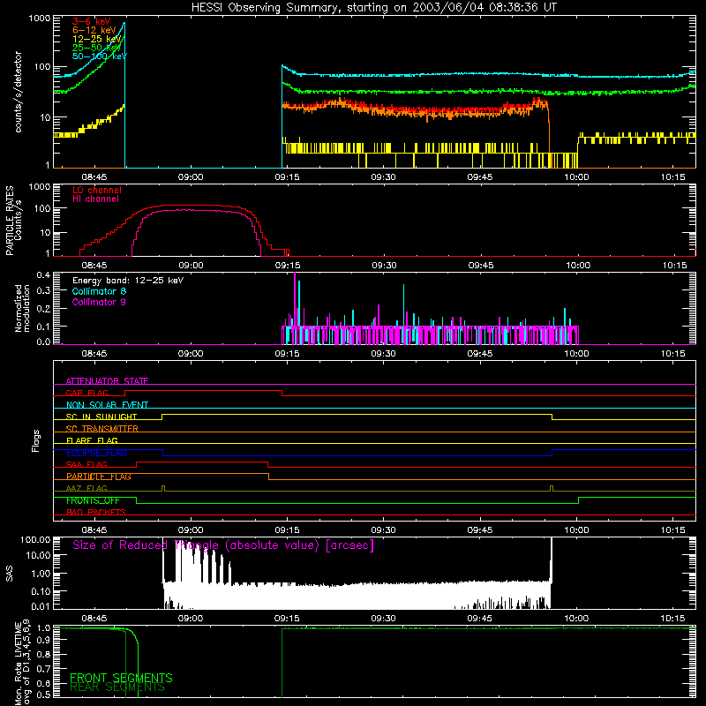The image size is (706, 706).
Task: Click the 'Energy band: 12-25 keV' label
Action: [128, 281]
